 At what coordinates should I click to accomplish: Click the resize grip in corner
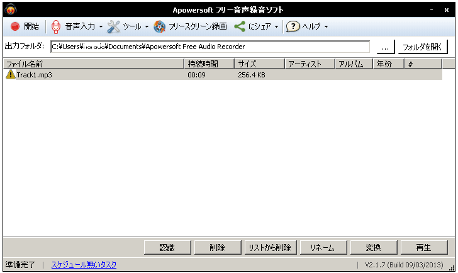[x=452, y=268]
